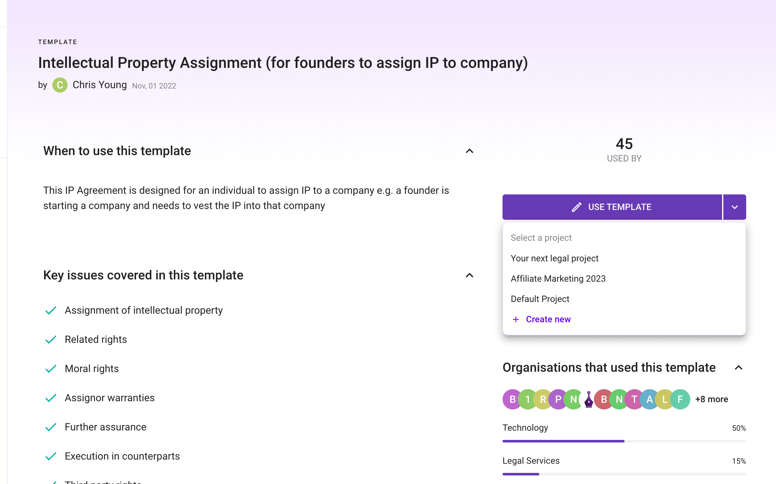Click the Technology progress bar

(624, 441)
